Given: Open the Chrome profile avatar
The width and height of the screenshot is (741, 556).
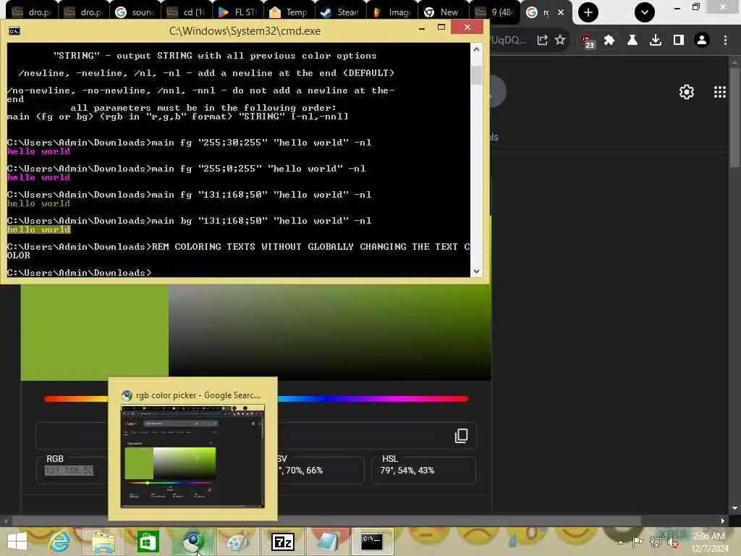Looking at the screenshot, I should 702,41.
